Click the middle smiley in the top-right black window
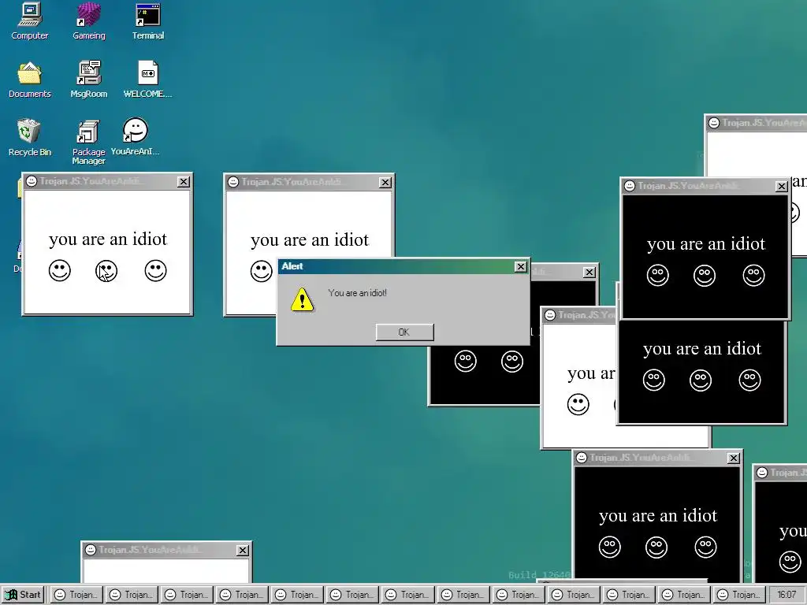807x605 pixels. pos(704,275)
